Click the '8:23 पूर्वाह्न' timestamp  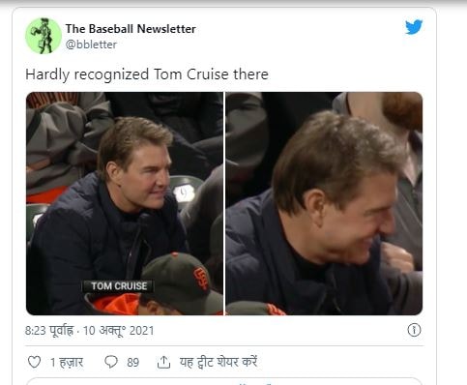[49, 331]
